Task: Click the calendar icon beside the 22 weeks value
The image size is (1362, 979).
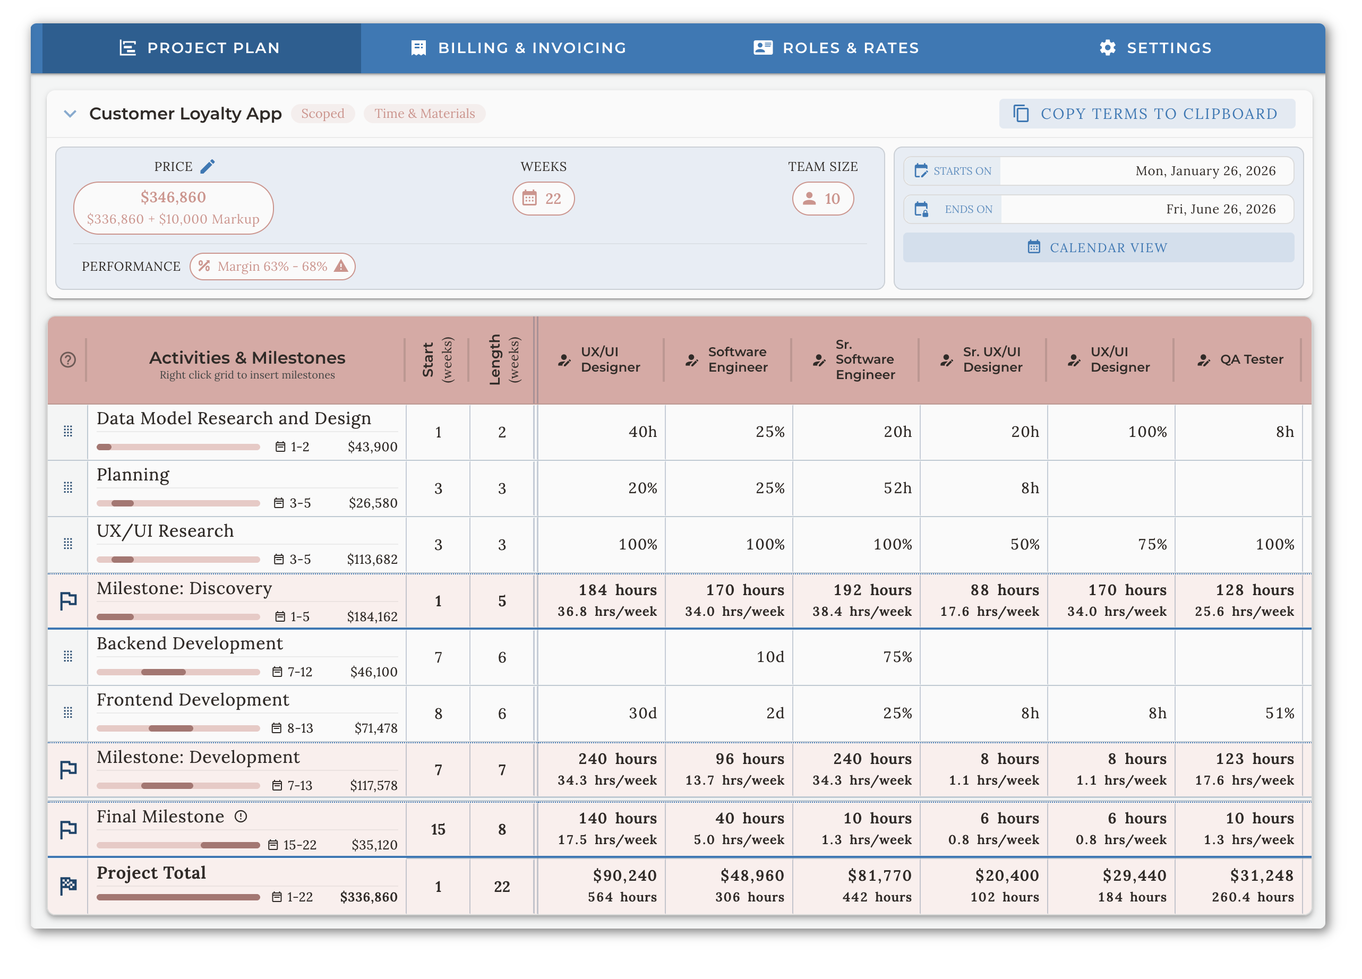Action: (531, 198)
